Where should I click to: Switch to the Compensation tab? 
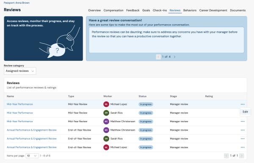pyautogui.click(x=113, y=10)
